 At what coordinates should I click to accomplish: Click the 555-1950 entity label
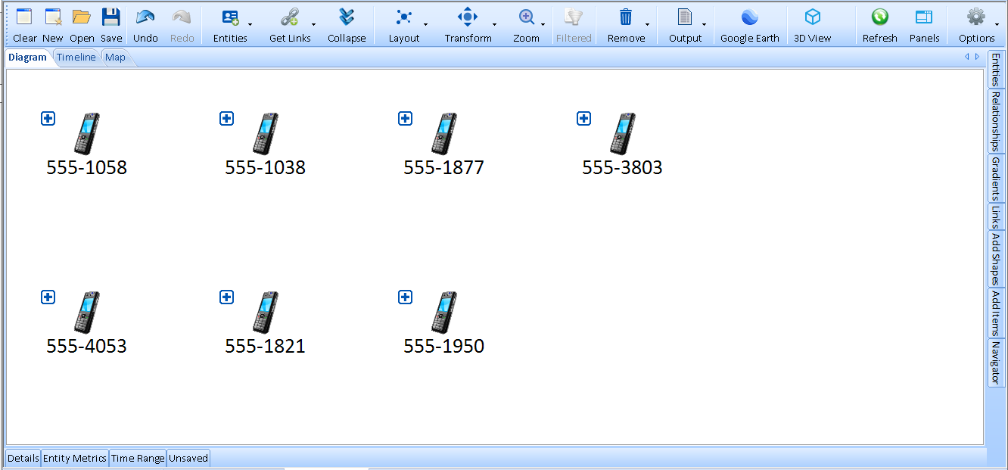(443, 347)
